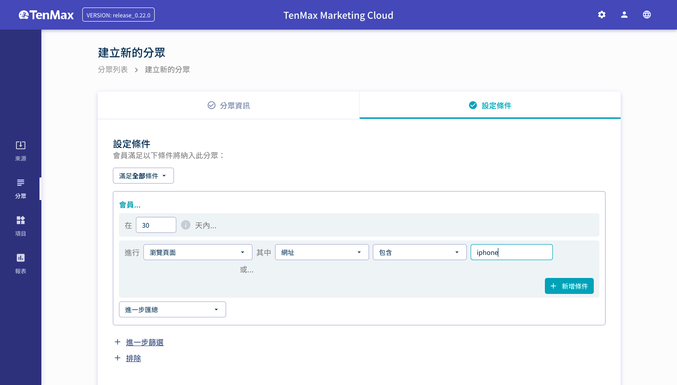The width and height of the screenshot is (677, 385).
Task: Open the language globe icon
Action: click(647, 15)
